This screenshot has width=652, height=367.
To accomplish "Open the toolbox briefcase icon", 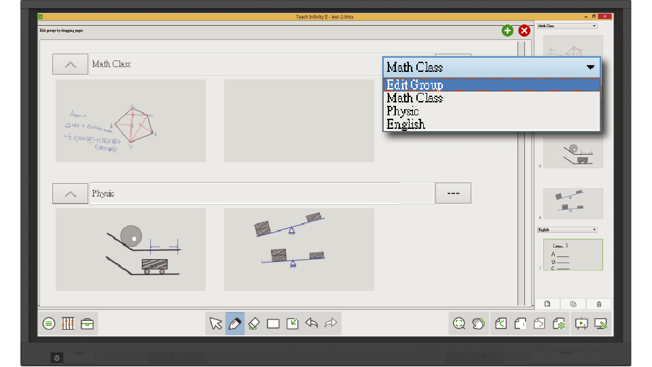I will pyautogui.click(x=88, y=324).
